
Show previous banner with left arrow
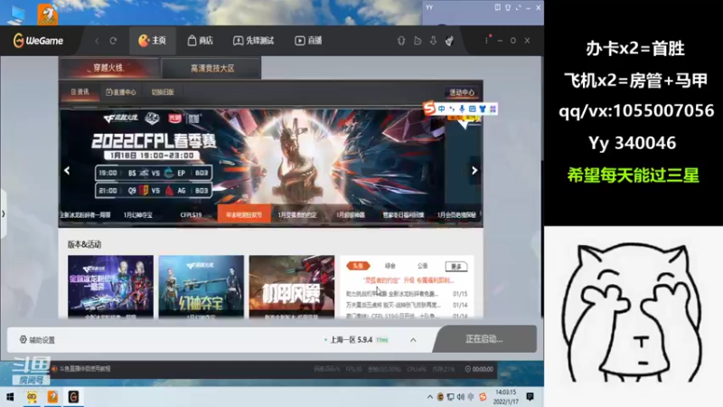tap(67, 170)
